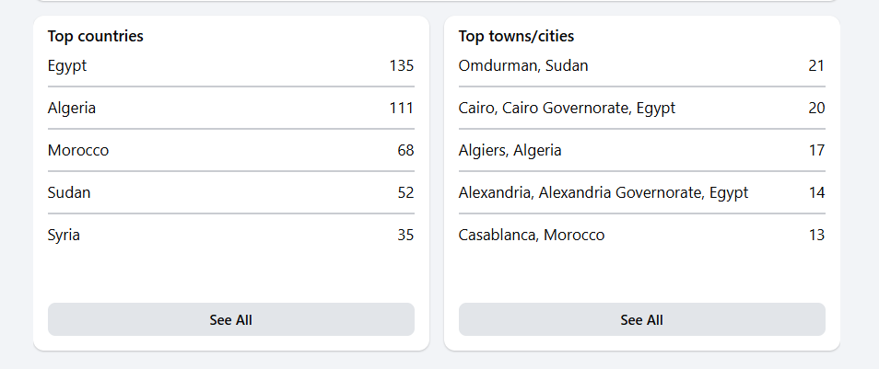Click the 135 count beside Egypt
Image resolution: width=879 pixels, height=369 pixels.
[401, 65]
